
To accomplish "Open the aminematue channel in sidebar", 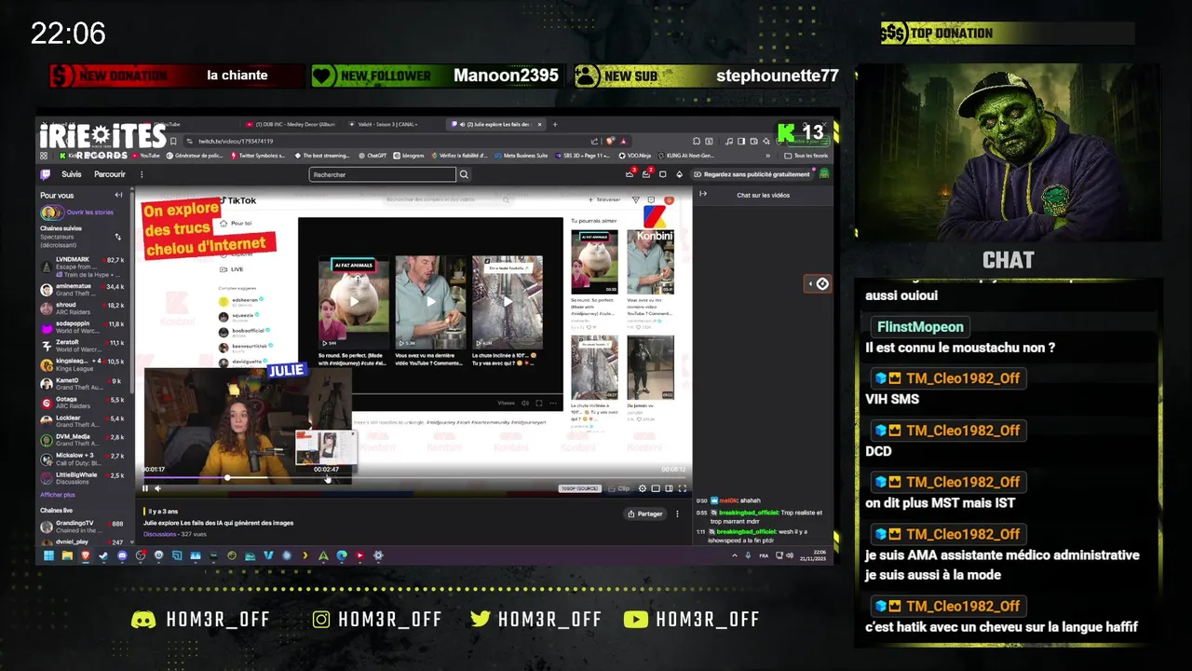I will [x=82, y=290].
